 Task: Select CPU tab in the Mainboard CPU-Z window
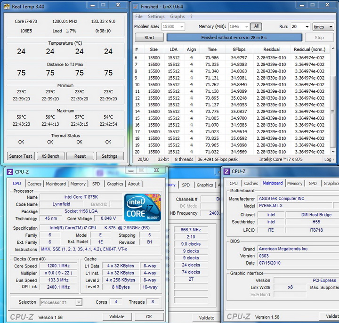pos(233,183)
